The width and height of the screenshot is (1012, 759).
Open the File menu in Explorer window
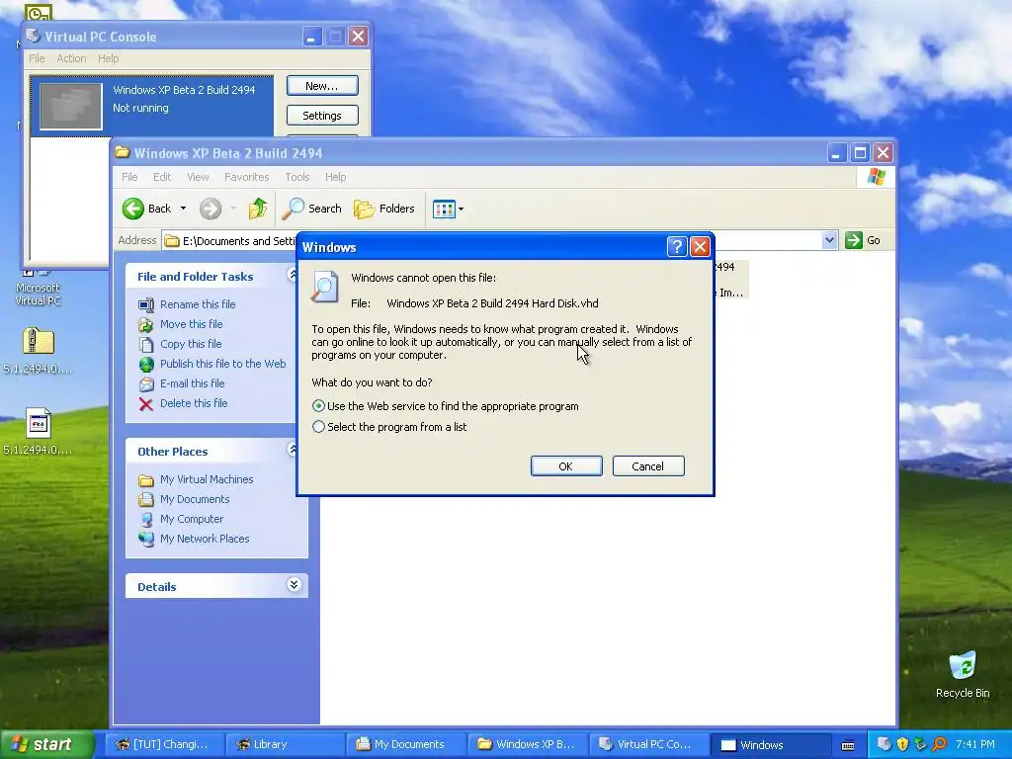[x=129, y=177]
